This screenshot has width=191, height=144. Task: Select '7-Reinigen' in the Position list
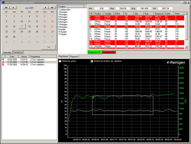coord(63,25)
